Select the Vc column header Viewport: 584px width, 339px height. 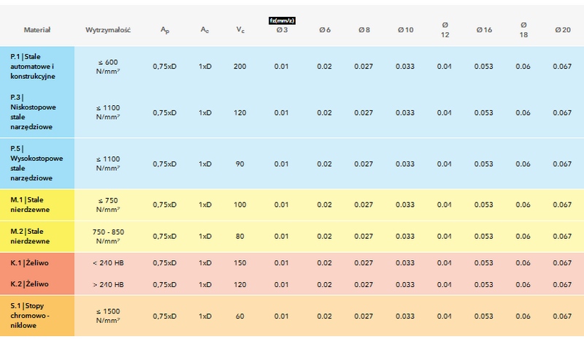(x=240, y=30)
